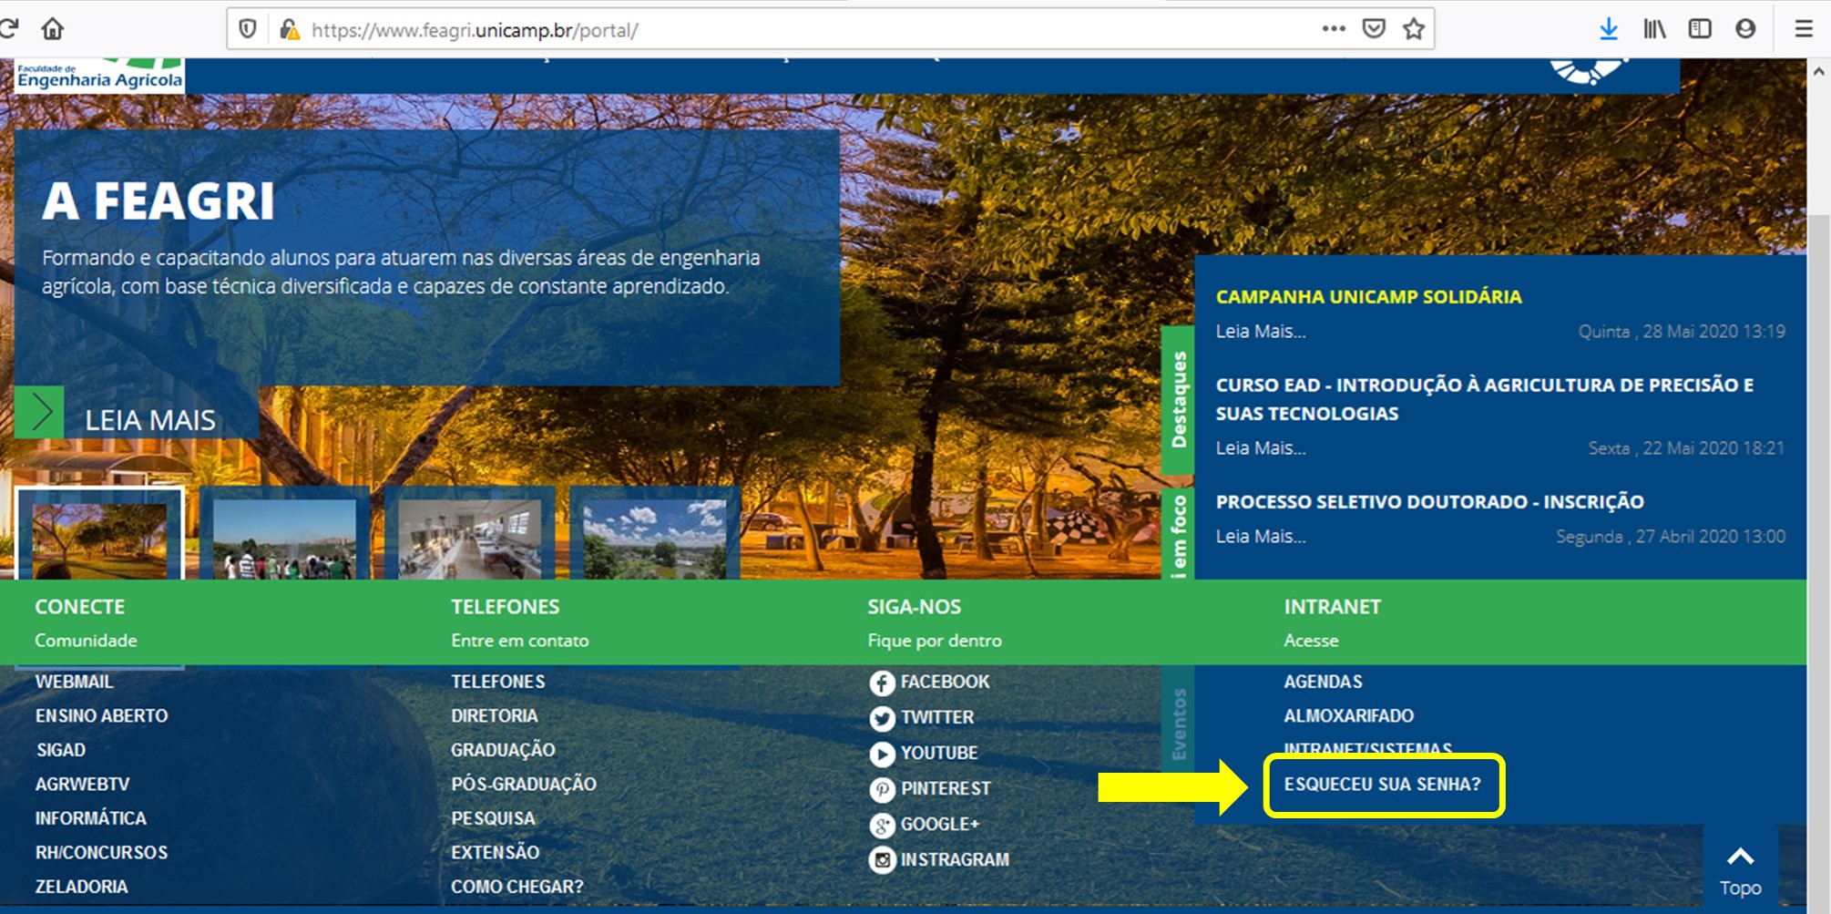Image resolution: width=1831 pixels, height=914 pixels.
Task: Open the RH/CONCURSOS link
Action: [101, 853]
